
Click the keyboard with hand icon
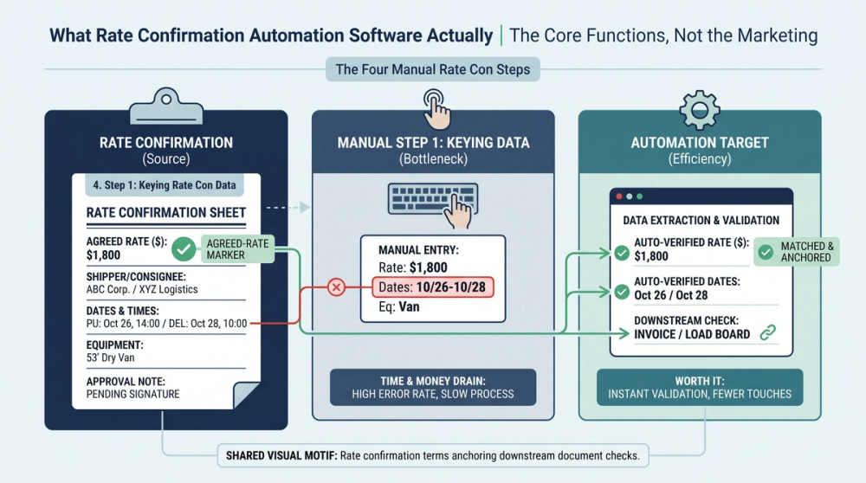433,205
